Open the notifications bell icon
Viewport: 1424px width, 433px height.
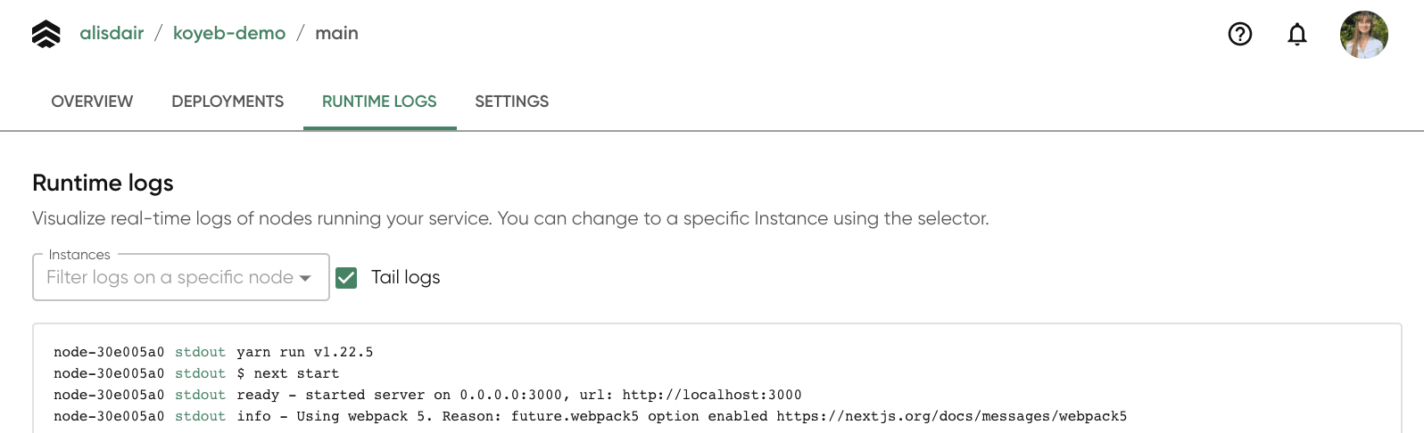1297,34
